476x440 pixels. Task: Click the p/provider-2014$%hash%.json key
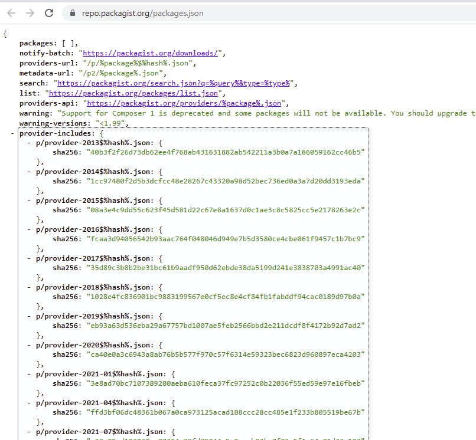[x=95, y=172]
